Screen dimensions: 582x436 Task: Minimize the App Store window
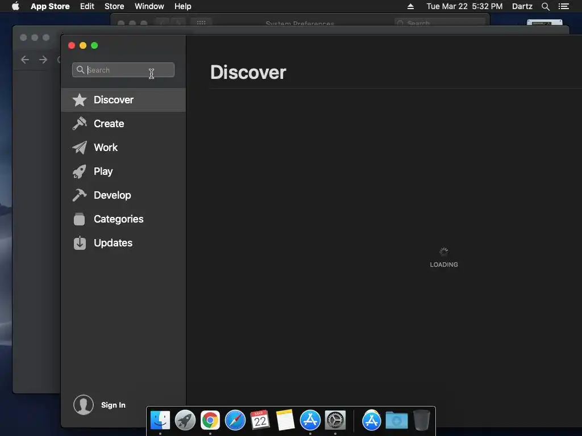(83, 45)
